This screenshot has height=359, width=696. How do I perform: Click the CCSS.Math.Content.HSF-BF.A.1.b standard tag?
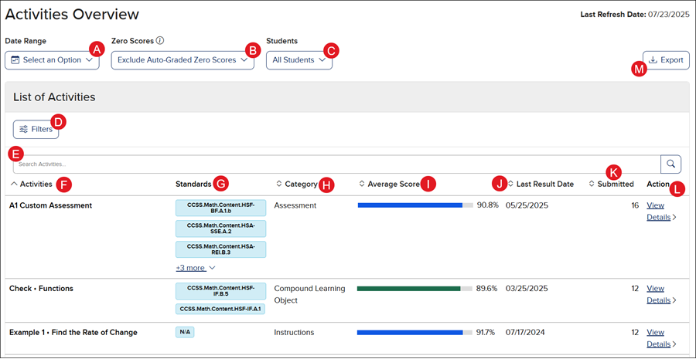220,207
